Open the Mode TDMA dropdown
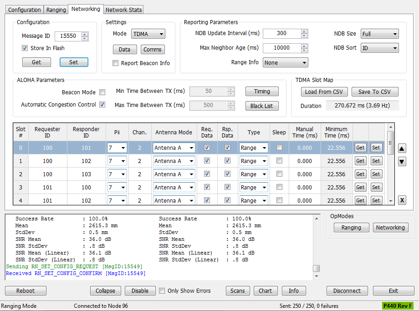Viewport: 419px width, 311px height. pos(148,34)
